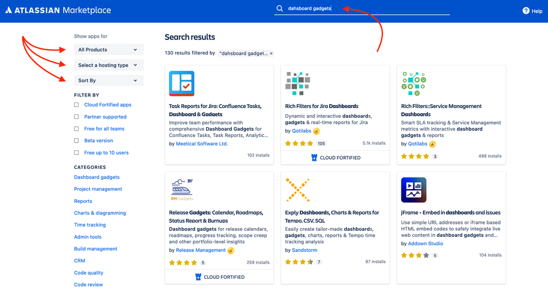Screen dimensions: 548x289
Task: Open the Help question mark icon
Action: click(x=526, y=11)
